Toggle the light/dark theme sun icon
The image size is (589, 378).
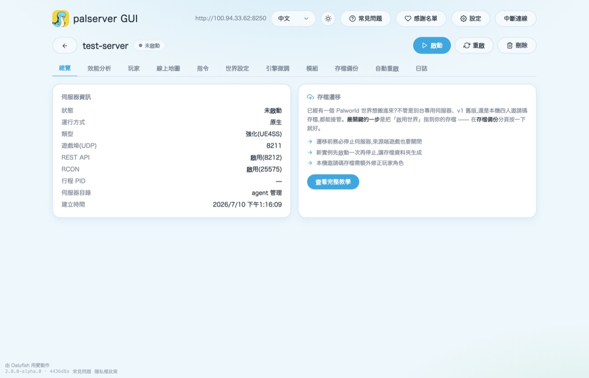(328, 19)
